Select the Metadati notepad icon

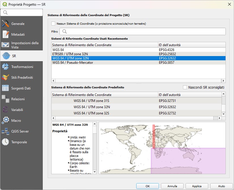pyautogui.click(x=6, y=34)
